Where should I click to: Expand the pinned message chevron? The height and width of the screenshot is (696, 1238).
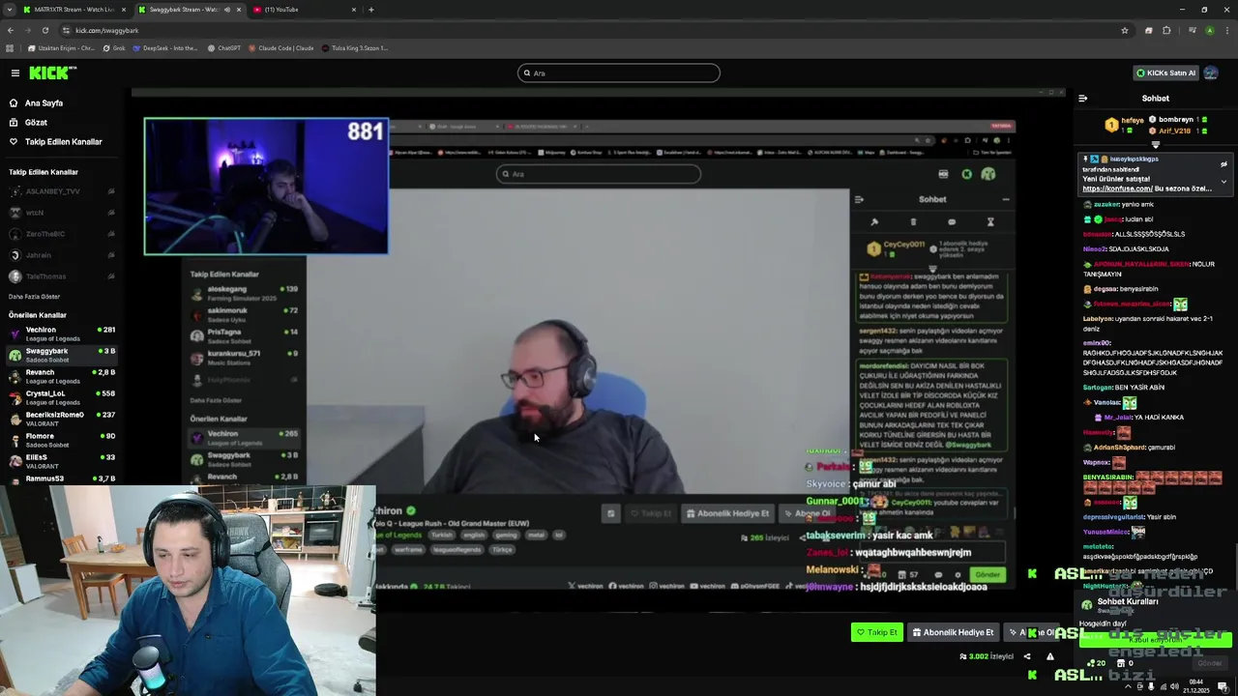1223,181
